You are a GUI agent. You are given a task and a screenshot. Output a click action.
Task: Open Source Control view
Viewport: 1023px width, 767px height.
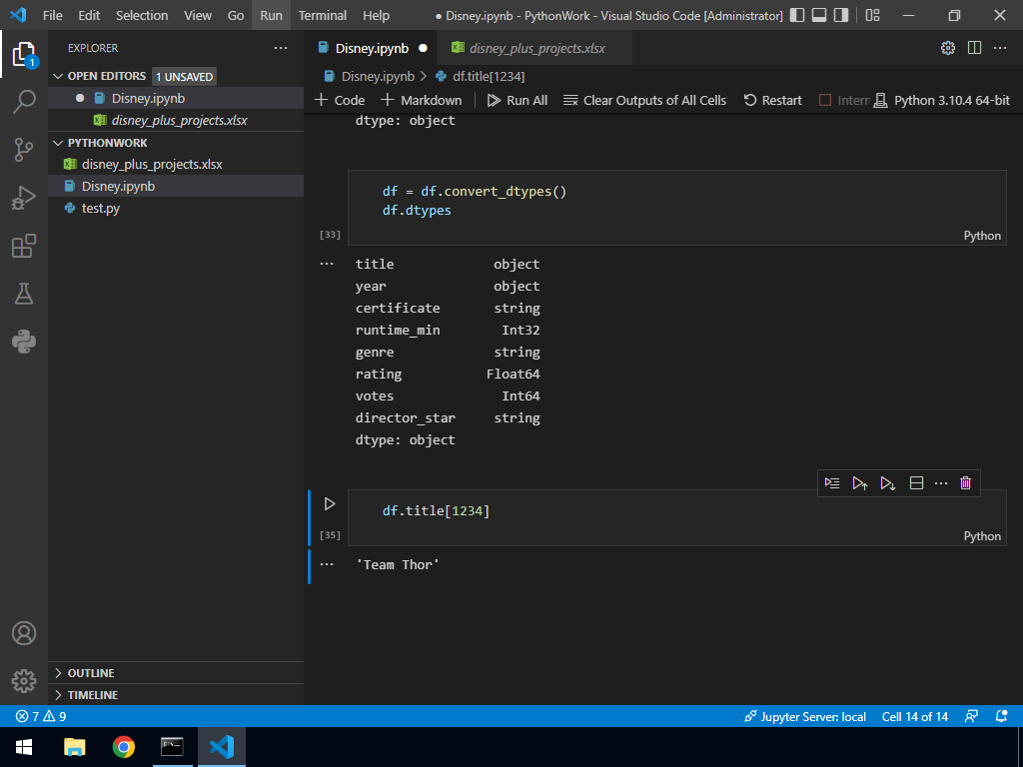pyautogui.click(x=24, y=150)
